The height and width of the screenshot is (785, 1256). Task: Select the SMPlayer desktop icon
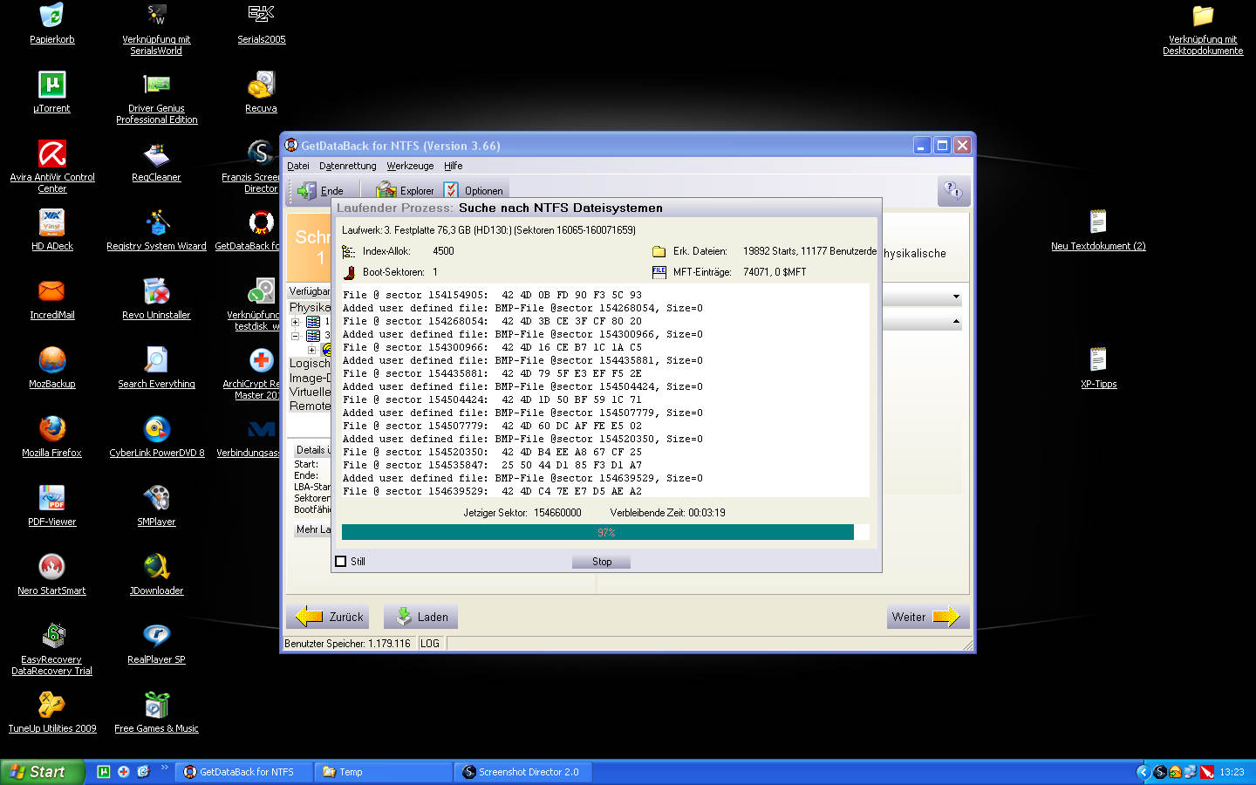(x=157, y=498)
